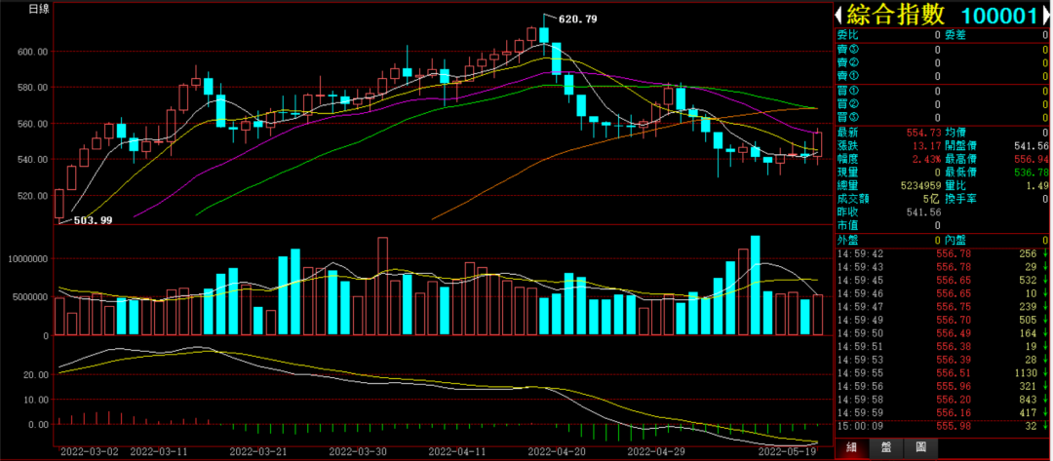Click the 內盤 label
1053x461 pixels.
point(955,240)
